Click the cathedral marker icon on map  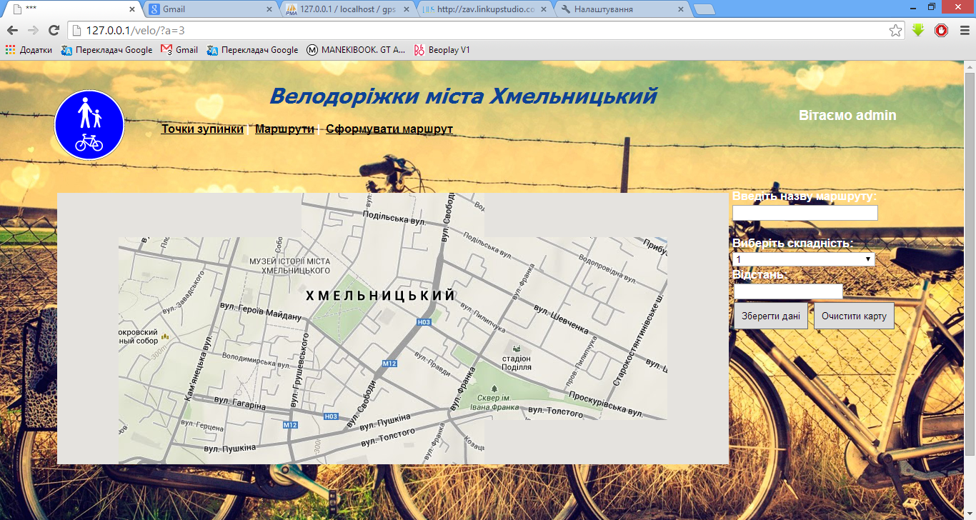point(165,336)
